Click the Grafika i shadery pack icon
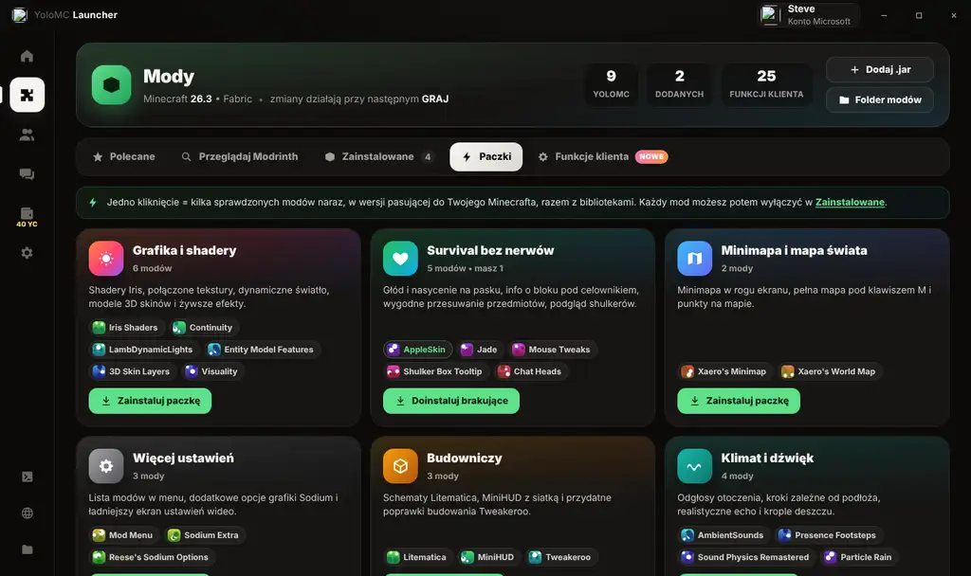Viewport: 971px width, 576px height. point(106,258)
